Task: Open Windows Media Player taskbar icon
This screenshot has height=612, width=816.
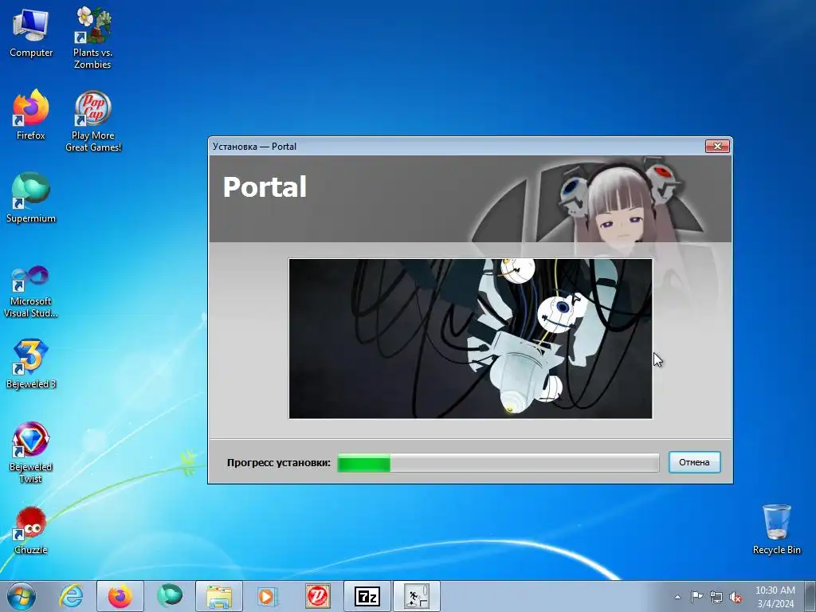Action: [x=268, y=596]
